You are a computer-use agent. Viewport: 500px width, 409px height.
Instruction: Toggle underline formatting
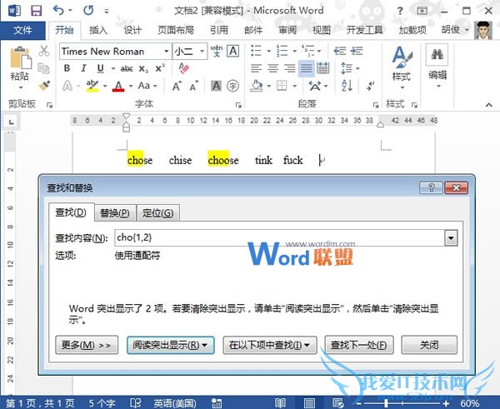pyautogui.click(x=101, y=68)
